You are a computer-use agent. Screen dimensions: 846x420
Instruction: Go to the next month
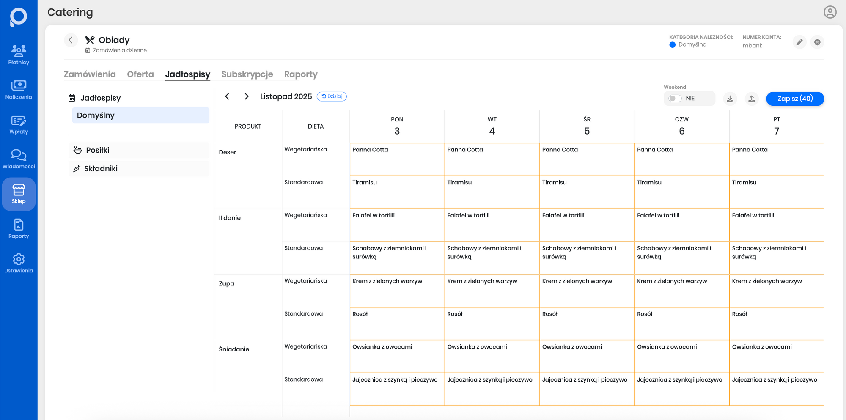[x=247, y=96]
